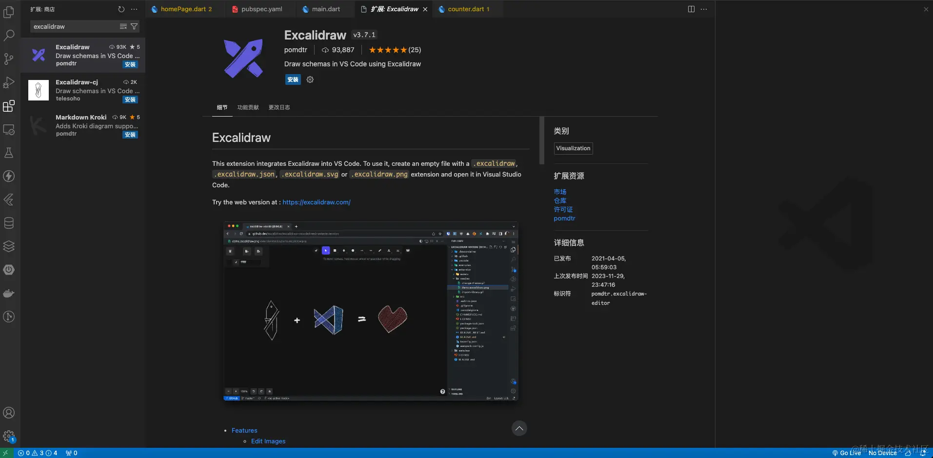Select Markdown Kroki extension in results
This screenshot has height=458, width=933.
(x=83, y=125)
